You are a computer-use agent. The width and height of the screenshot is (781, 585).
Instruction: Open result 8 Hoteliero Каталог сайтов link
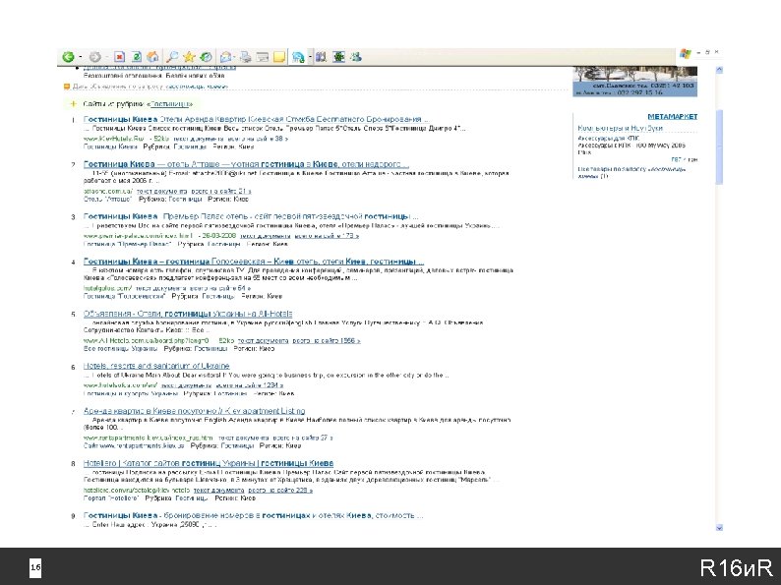click(x=209, y=463)
